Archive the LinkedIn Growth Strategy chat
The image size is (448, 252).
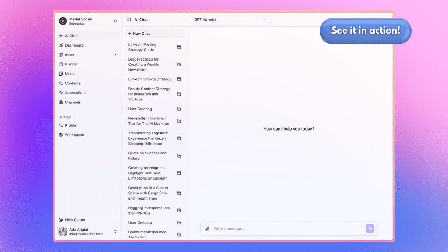coord(179,79)
